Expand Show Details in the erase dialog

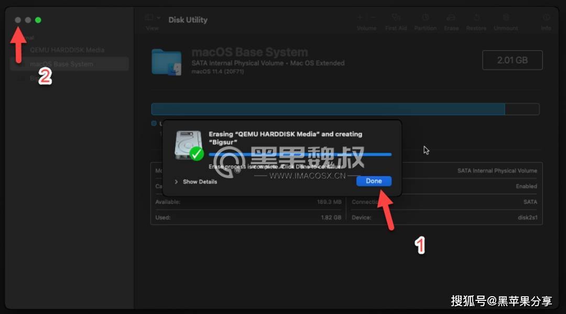(197, 181)
